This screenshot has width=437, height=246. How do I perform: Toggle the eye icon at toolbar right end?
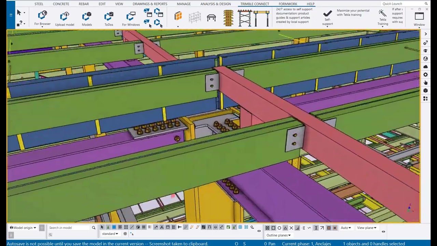[x=383, y=232]
